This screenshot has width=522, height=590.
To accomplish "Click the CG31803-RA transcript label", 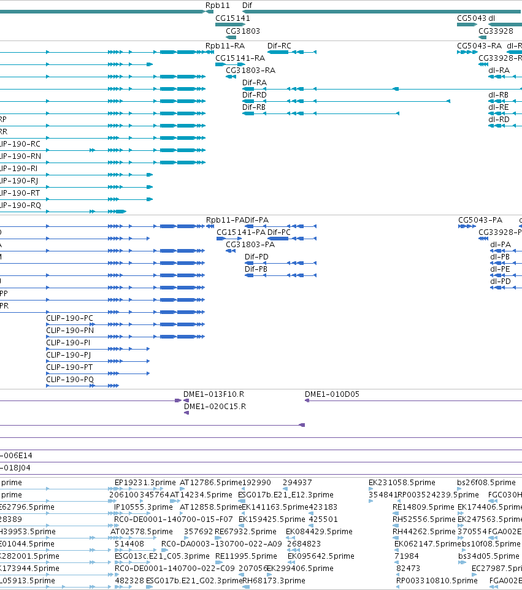I will [251, 71].
